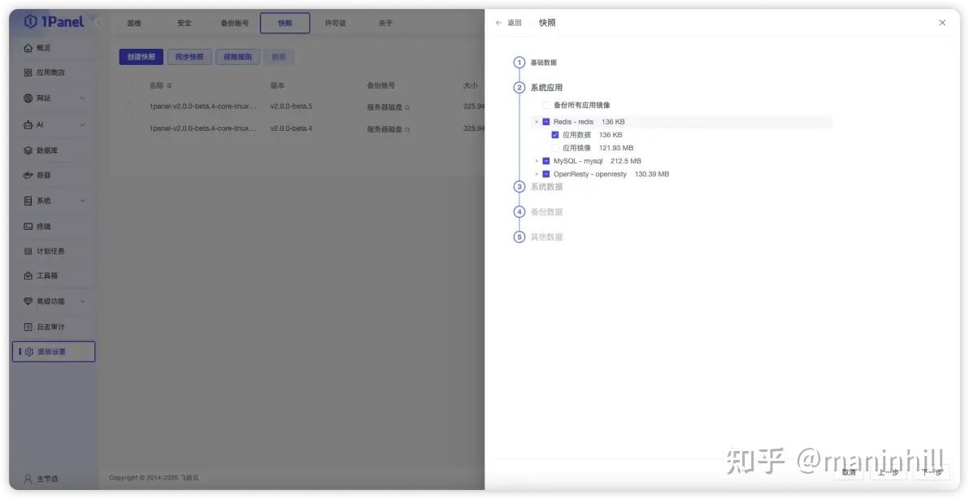The width and height of the screenshot is (969, 499).
Task: Expand the OpenResty - openresty tree node arrow
Action: point(537,174)
